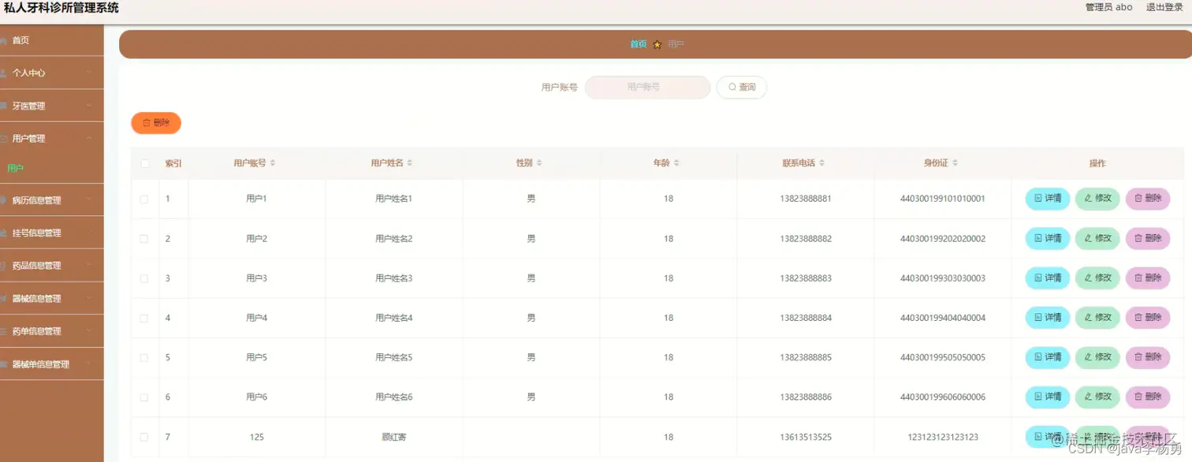Click pink 删除 for 用户5
1192x462 pixels.
point(1148,357)
